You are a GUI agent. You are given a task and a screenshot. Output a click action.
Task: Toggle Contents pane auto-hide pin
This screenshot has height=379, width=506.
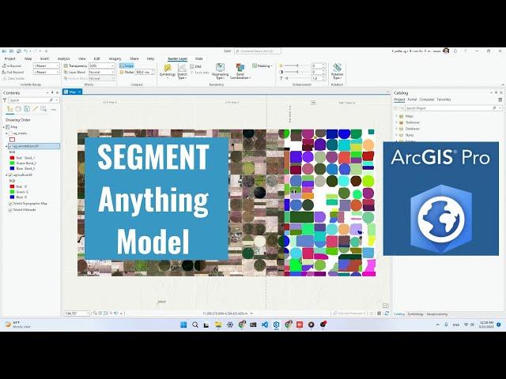tap(52, 93)
